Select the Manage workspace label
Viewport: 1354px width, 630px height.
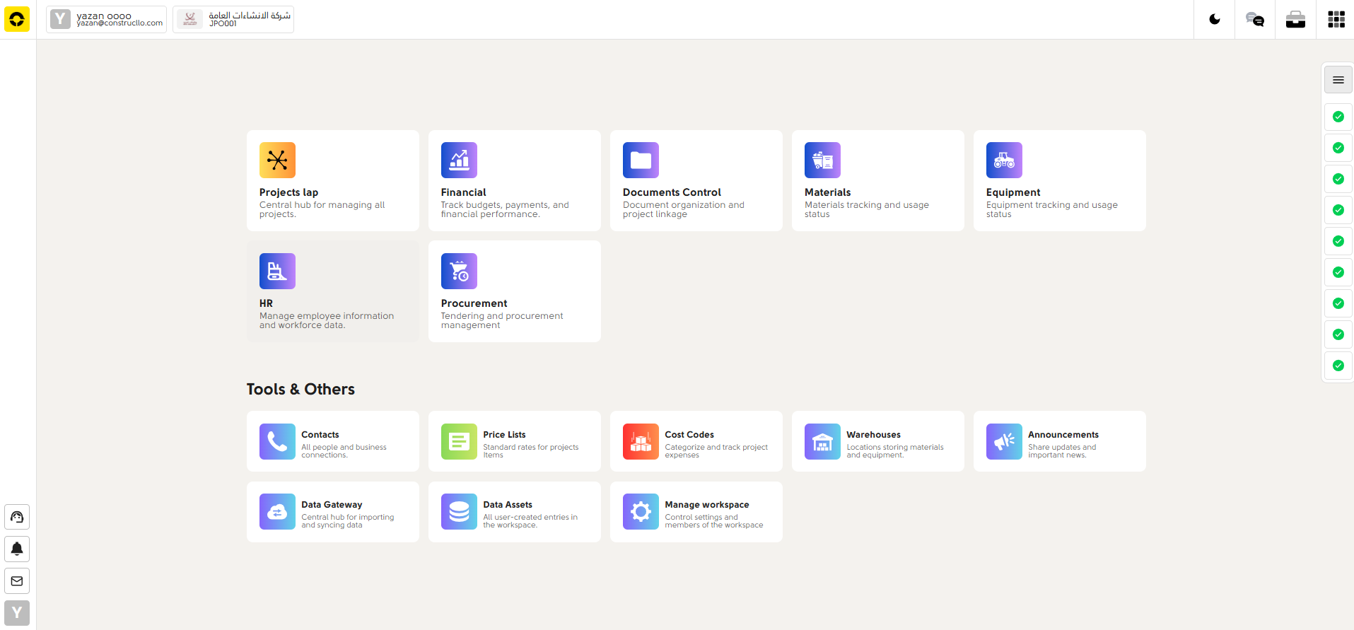click(x=706, y=505)
